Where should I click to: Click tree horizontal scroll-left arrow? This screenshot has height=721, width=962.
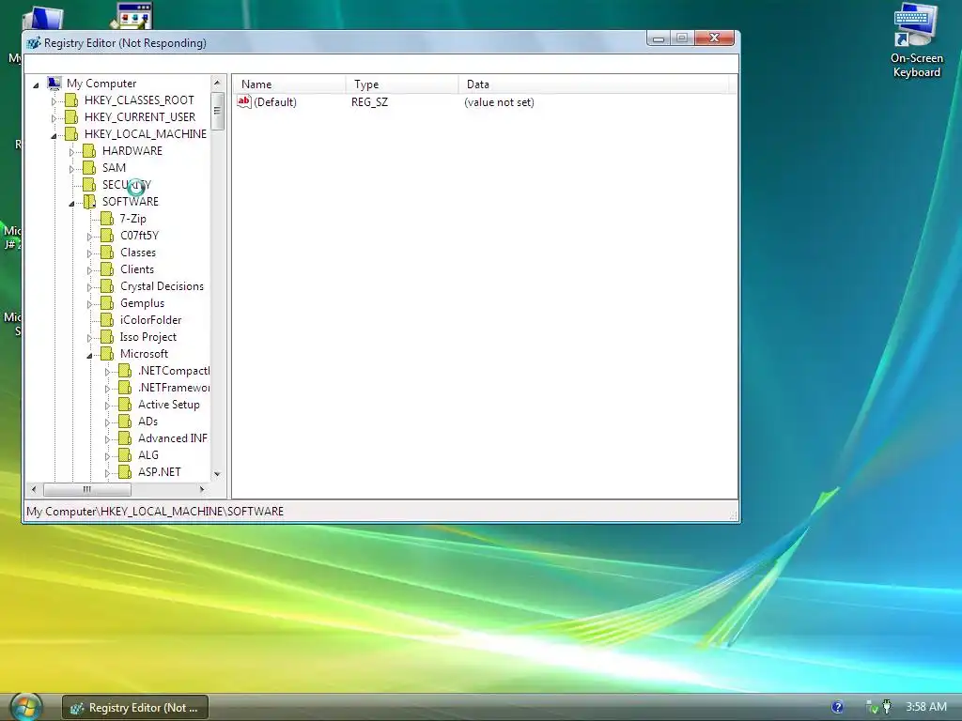tap(34, 489)
